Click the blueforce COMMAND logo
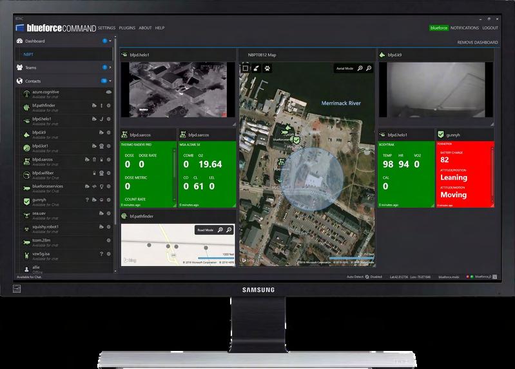Viewport: 515px width, 369px height. (x=56, y=28)
